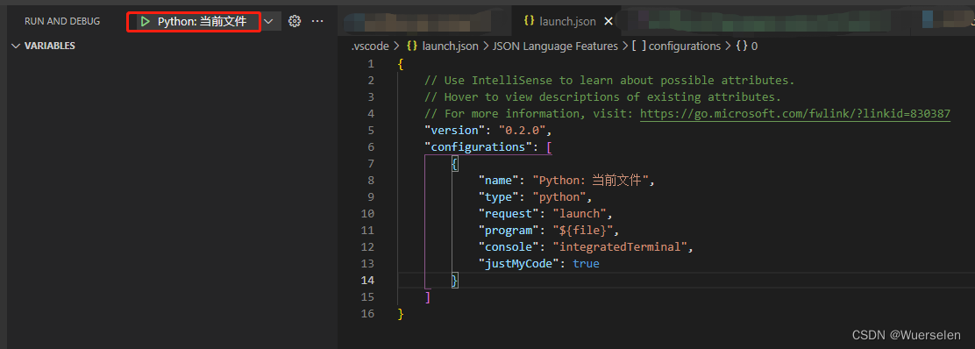
Task: Click the true value of justMyCode
Action: [586, 264]
